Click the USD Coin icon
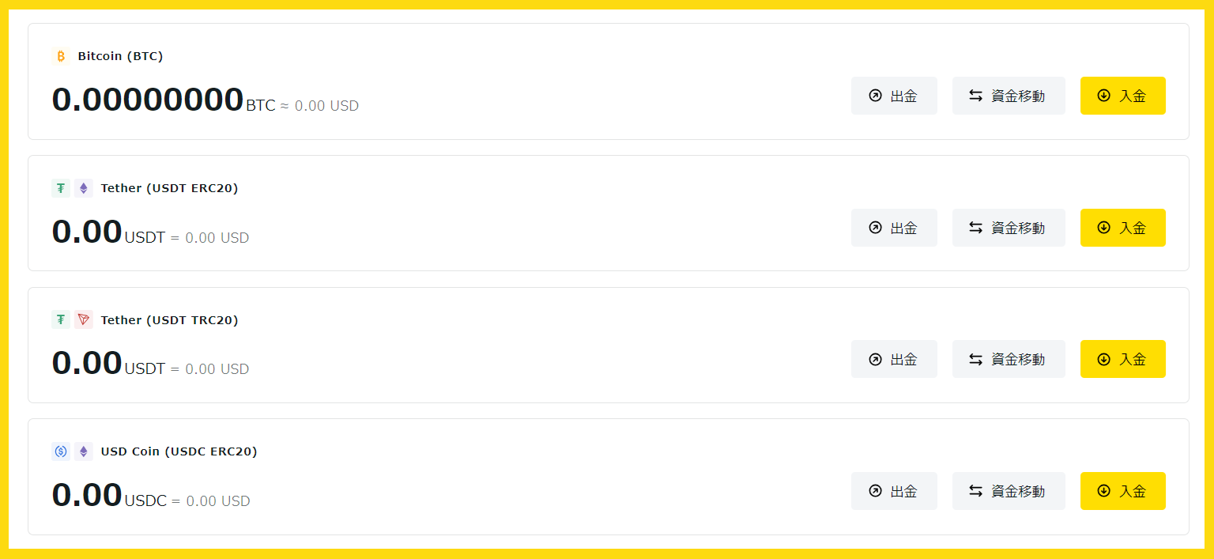Image resolution: width=1214 pixels, height=559 pixels. 61,451
